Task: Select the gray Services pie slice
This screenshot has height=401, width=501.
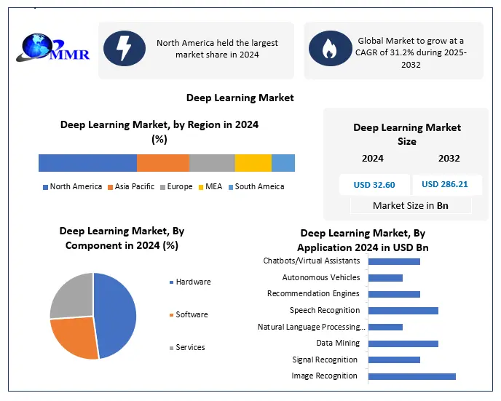Action: 71,295
